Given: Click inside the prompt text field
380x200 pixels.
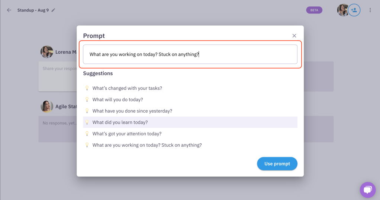Looking at the screenshot, I should [x=190, y=54].
